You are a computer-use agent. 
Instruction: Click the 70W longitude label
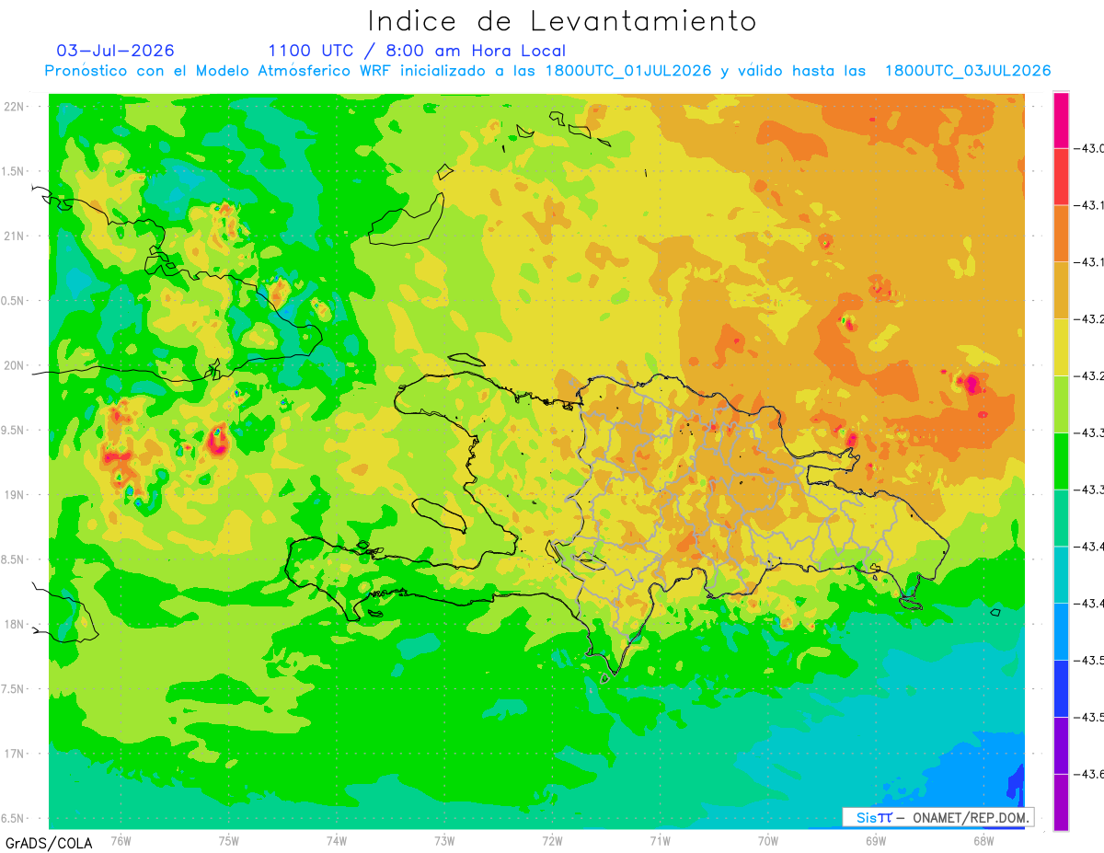point(768,840)
